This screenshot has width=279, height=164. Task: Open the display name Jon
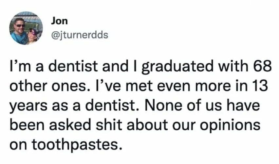[x=59, y=21]
